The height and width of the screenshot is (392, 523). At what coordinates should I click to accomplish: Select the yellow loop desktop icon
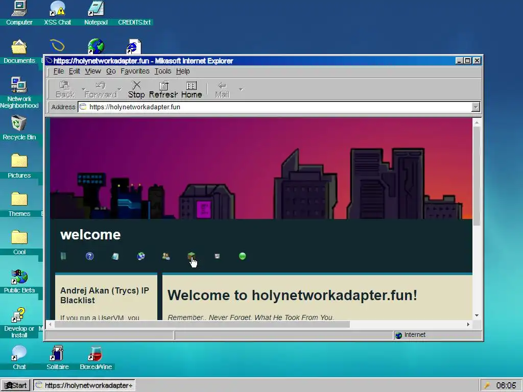click(57, 45)
